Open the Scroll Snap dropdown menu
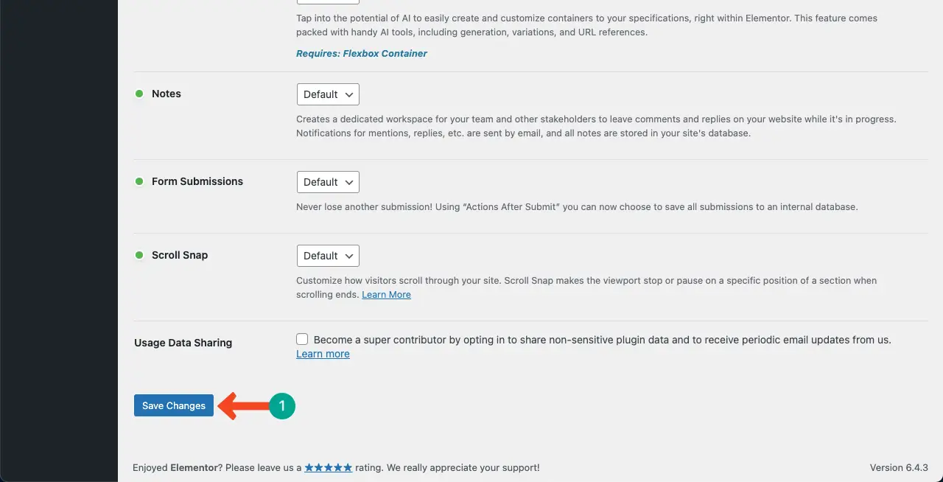 tap(328, 256)
